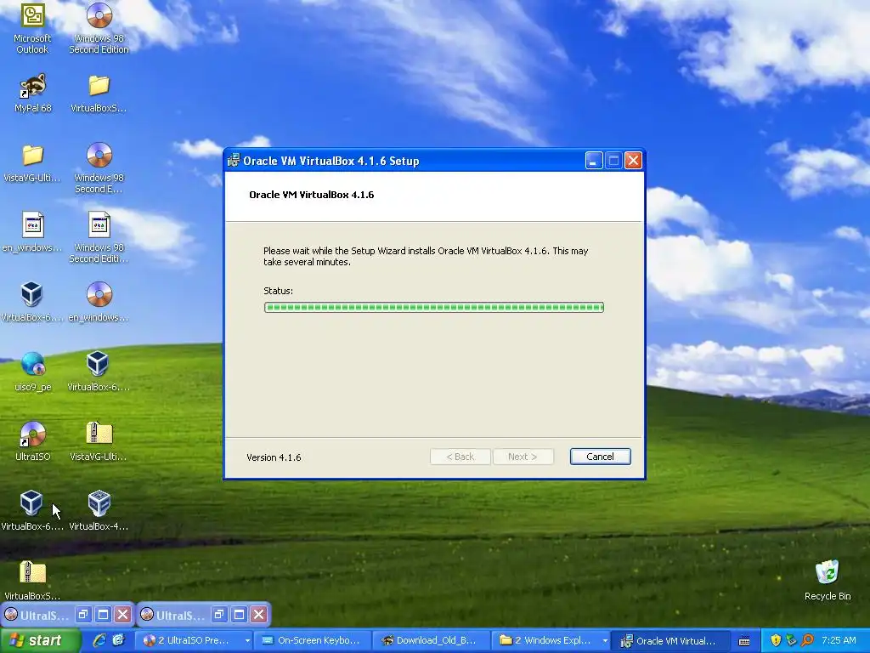Click the Status: label

tap(278, 291)
